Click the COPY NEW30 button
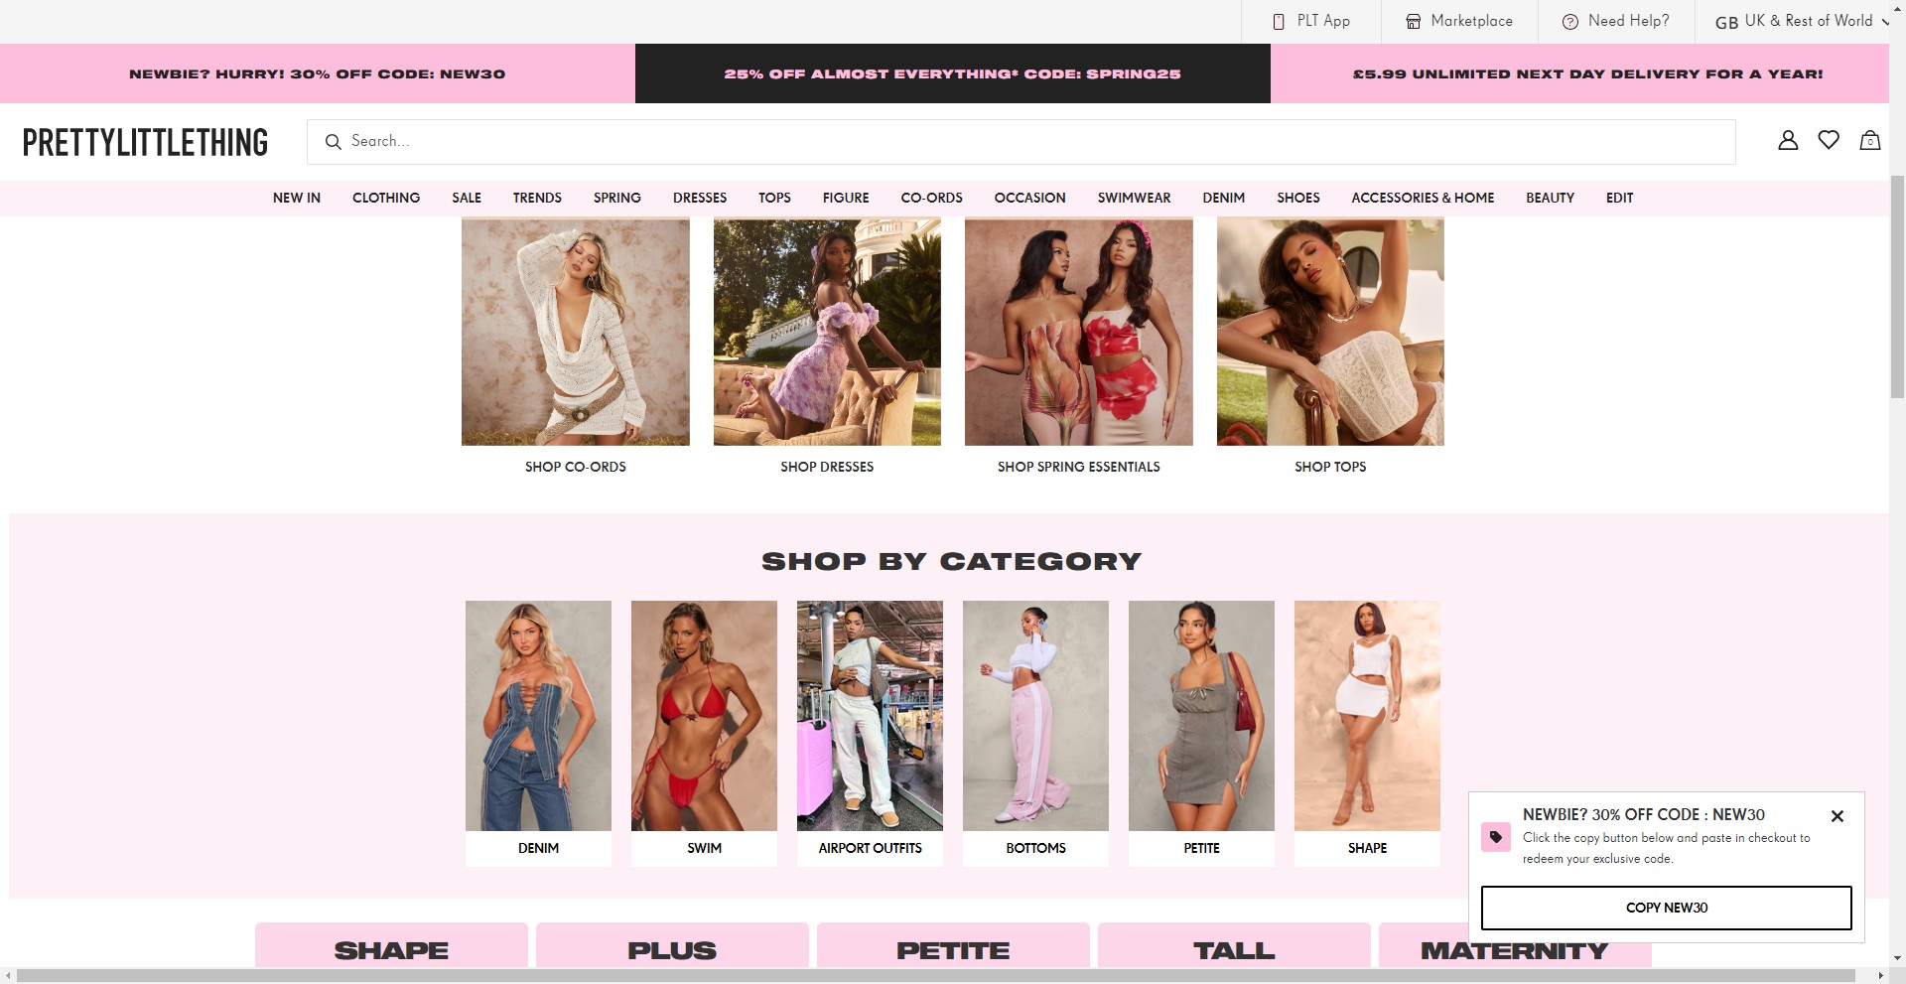The width and height of the screenshot is (1906, 984). [x=1667, y=908]
